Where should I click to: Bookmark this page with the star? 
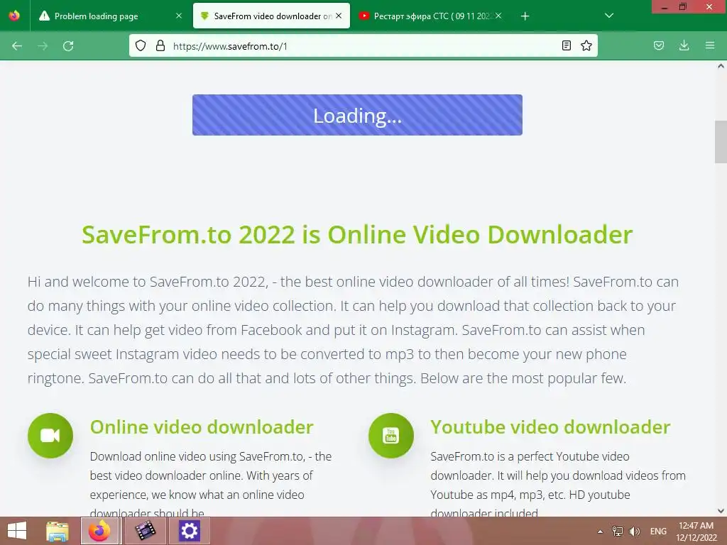click(586, 45)
